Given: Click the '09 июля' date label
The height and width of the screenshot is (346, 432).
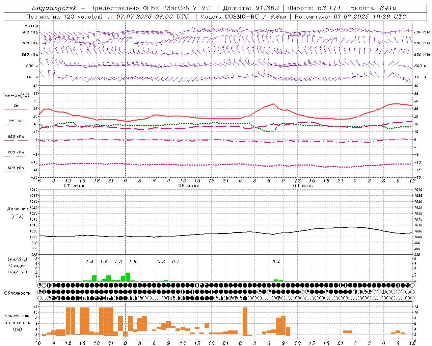Looking at the screenshot, I should [303, 186].
